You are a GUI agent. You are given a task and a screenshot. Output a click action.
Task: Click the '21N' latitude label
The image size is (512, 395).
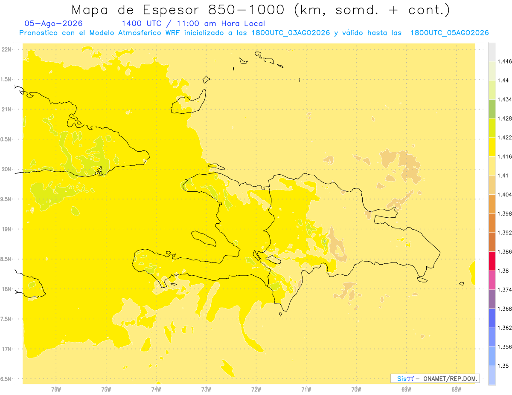tap(7, 109)
